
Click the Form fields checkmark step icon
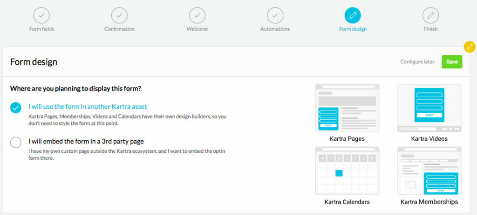coord(41,15)
